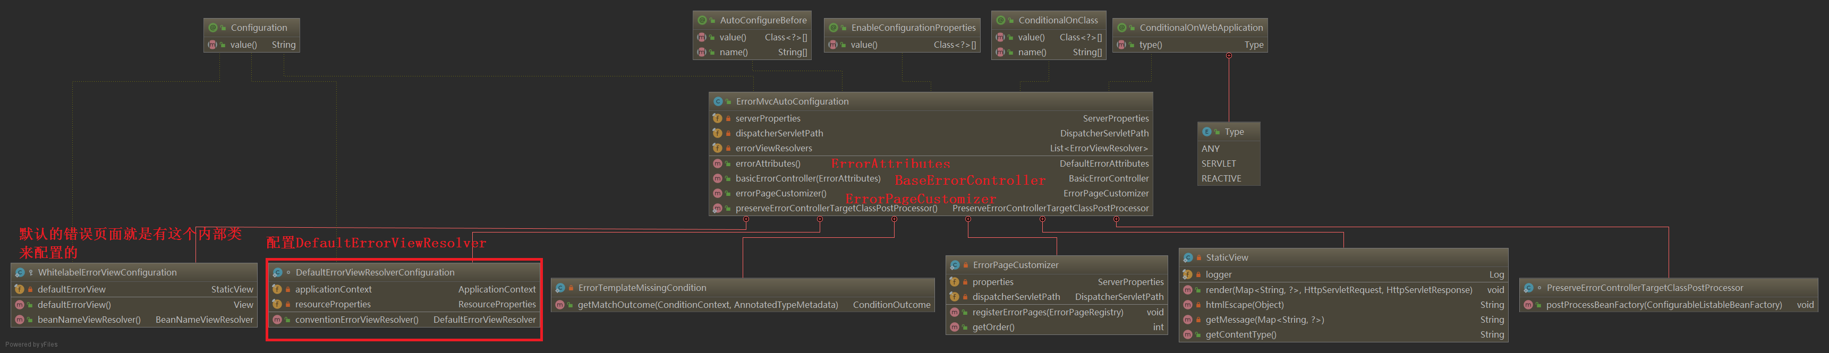This screenshot has width=1829, height=353.
Task: Select the DefaultErrorViewResolverConfiguration class title
Action: click(375, 273)
